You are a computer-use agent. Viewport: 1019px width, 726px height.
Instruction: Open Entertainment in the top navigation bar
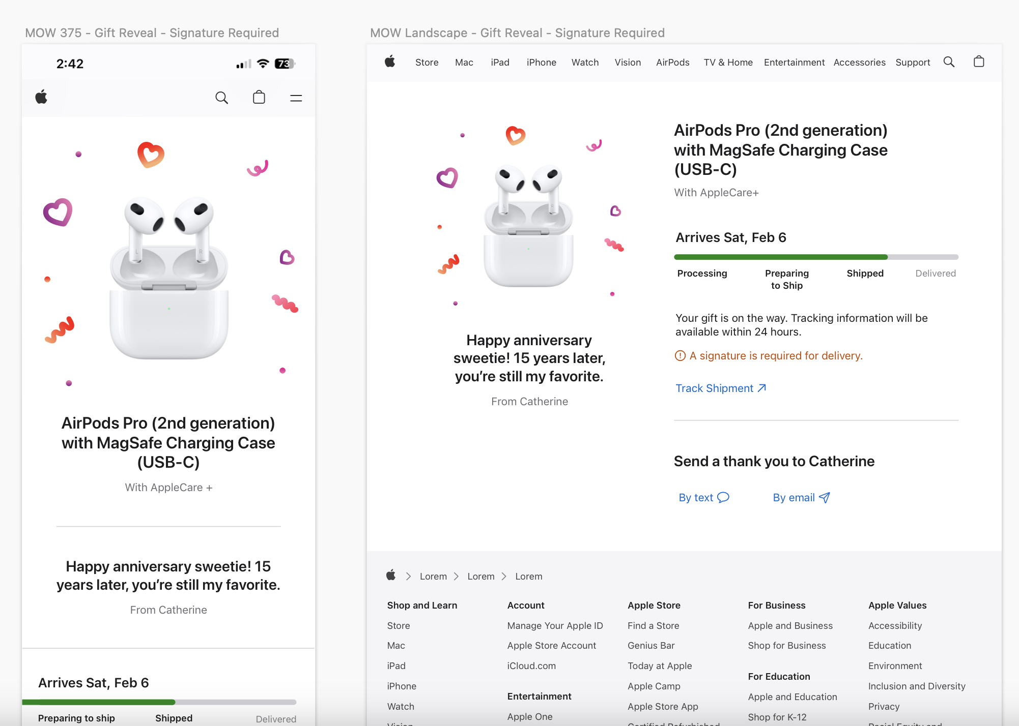(795, 63)
